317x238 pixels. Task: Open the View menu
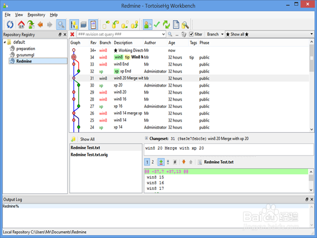(19, 15)
